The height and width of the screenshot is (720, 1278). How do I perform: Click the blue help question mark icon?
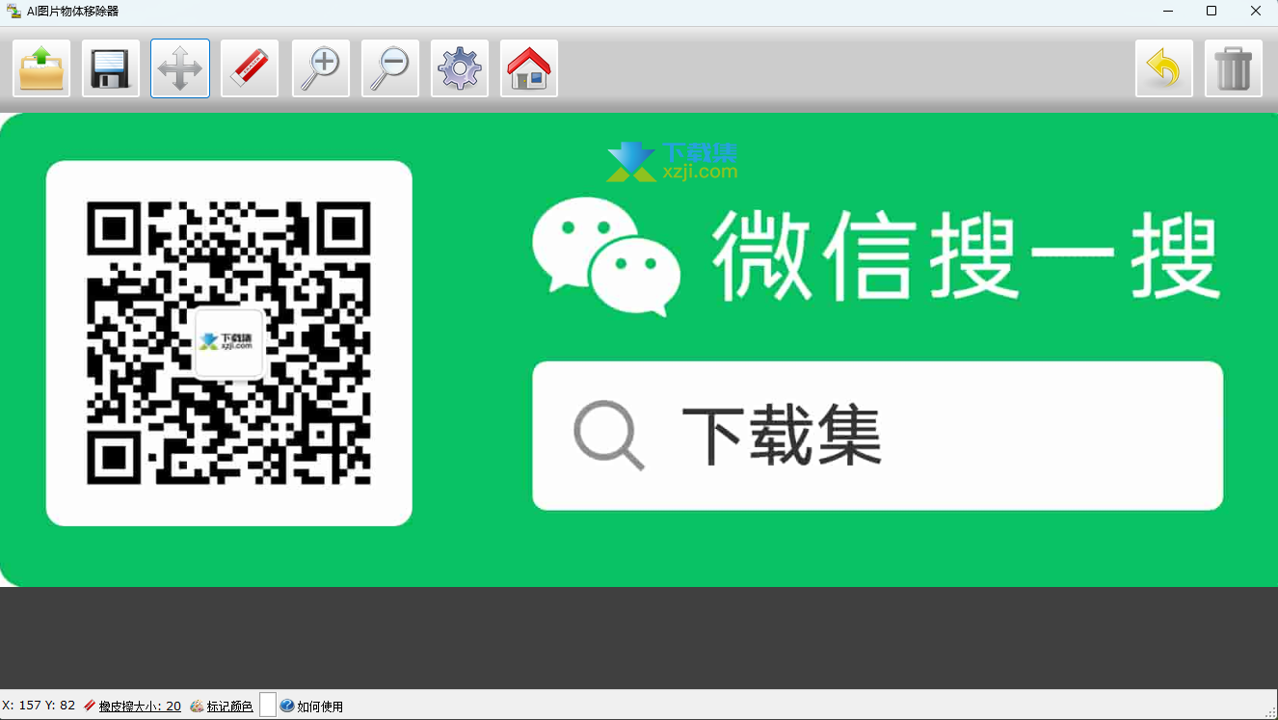point(286,706)
